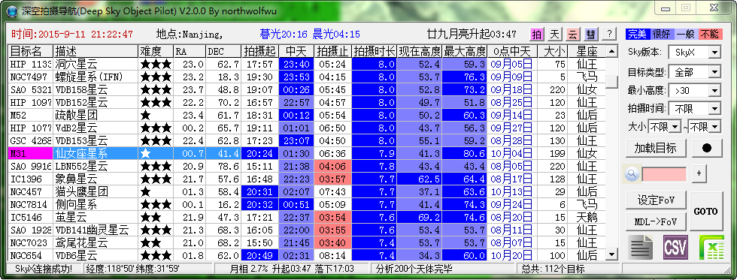Viewport: 737px width, 280px height.
Task: Select the NGC7497 row
Action: [x=308, y=77]
